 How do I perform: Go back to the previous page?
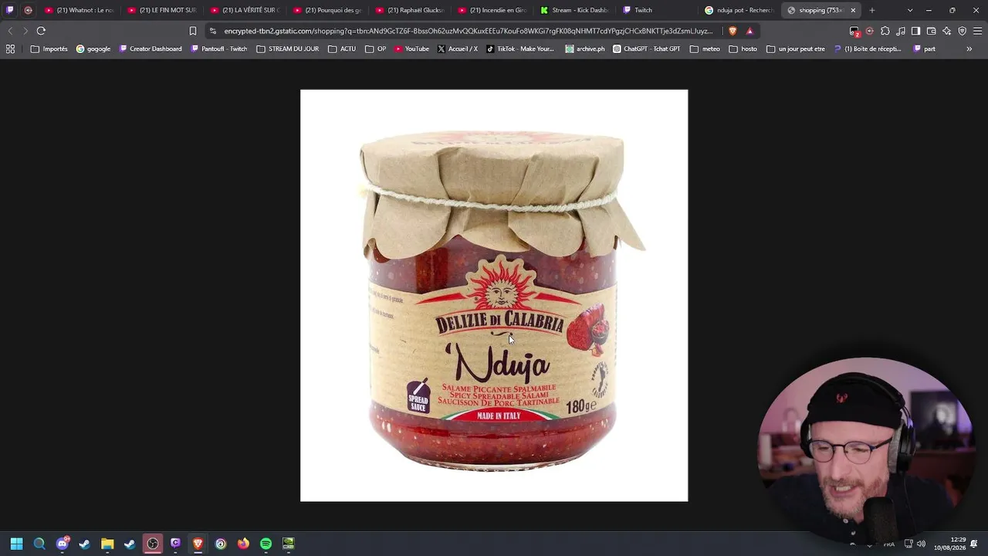[x=10, y=31]
